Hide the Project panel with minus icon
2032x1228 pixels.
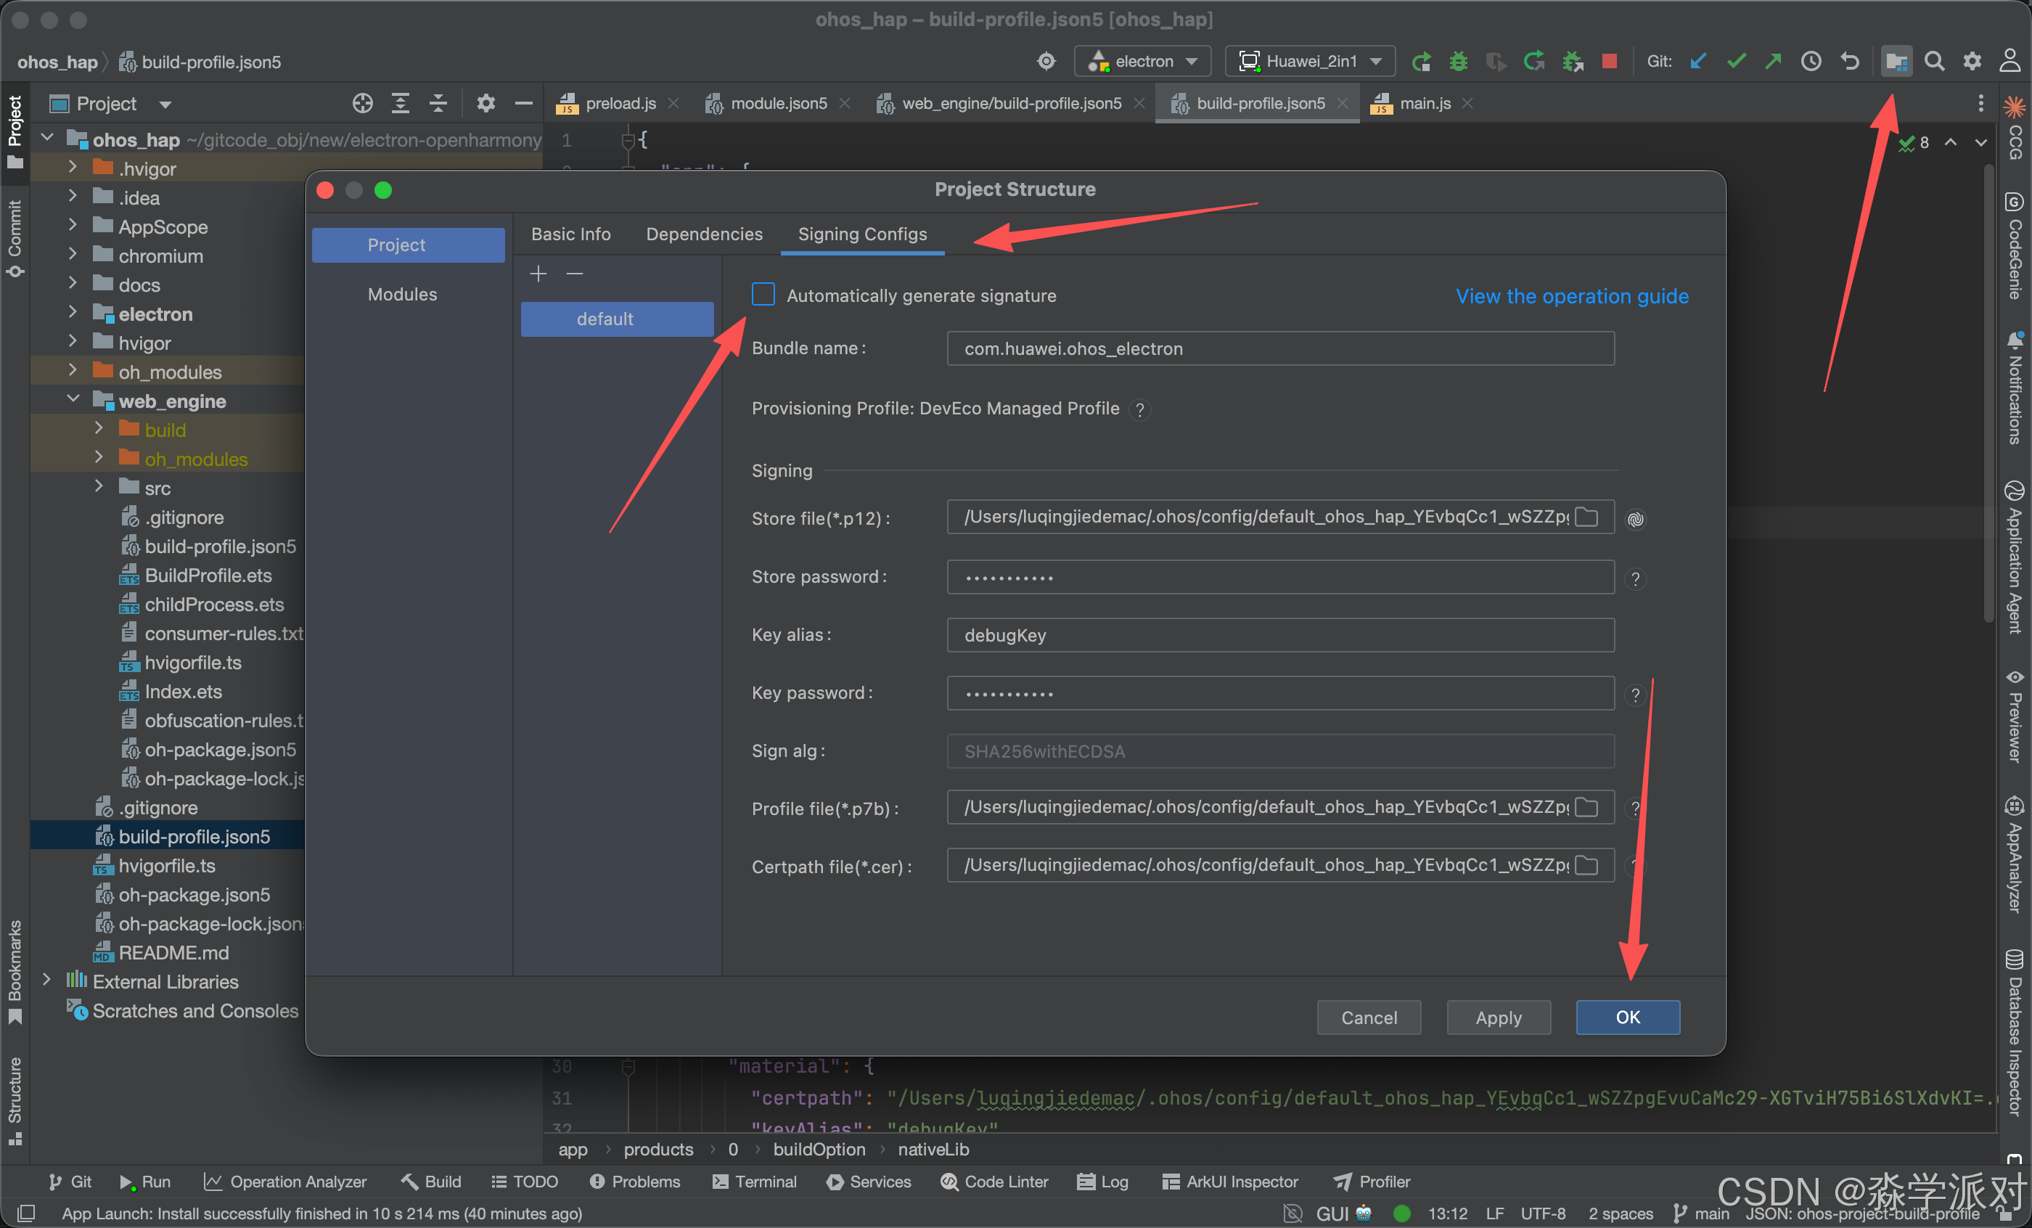click(x=524, y=103)
